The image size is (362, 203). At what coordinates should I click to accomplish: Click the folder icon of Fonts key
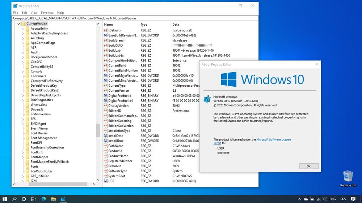point(27,167)
